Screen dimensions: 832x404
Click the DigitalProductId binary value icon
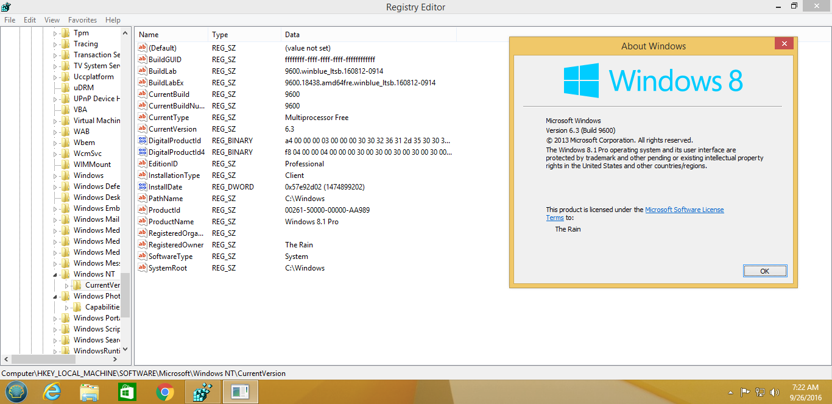(x=143, y=141)
